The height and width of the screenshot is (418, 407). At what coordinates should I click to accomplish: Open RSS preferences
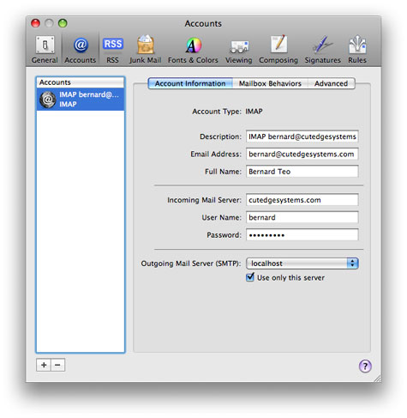(x=112, y=49)
